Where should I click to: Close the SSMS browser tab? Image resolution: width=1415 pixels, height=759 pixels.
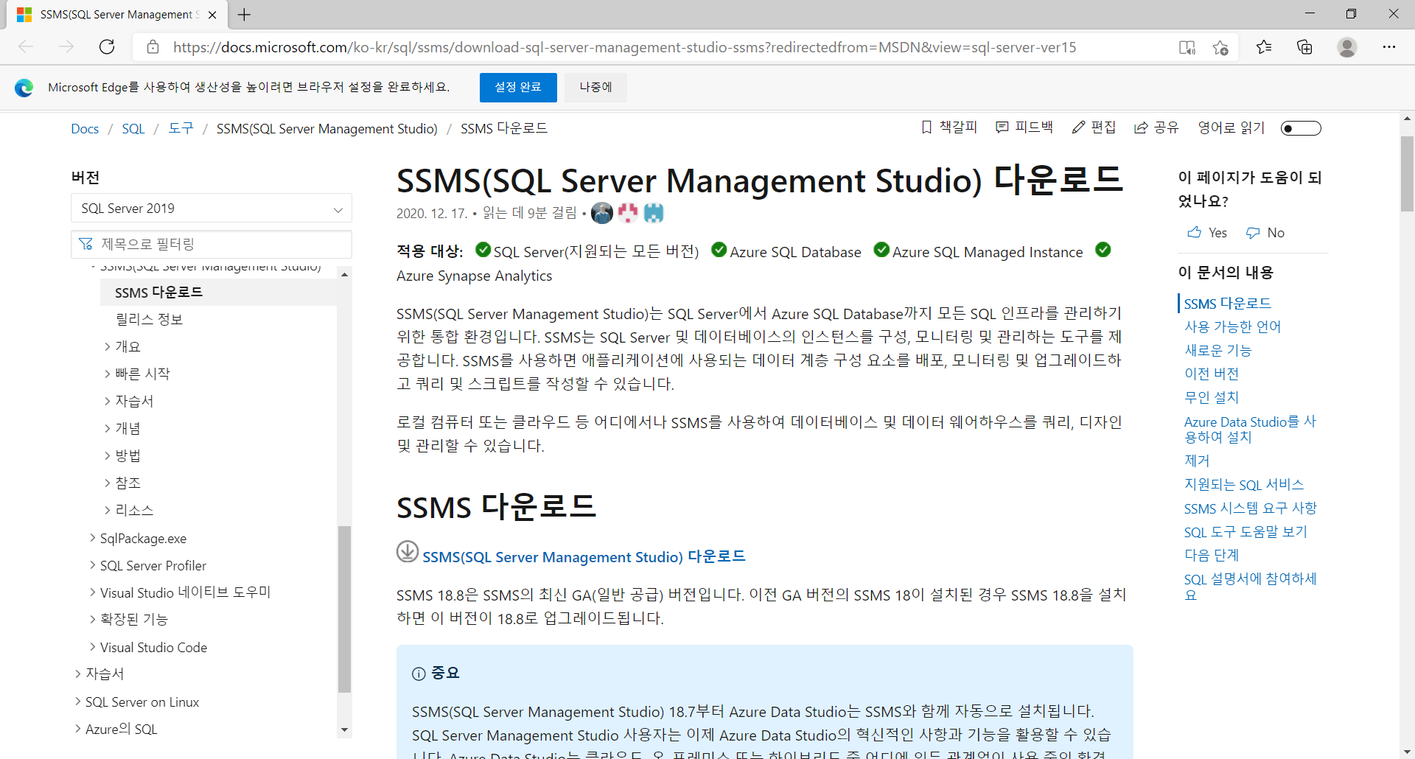[212, 15]
